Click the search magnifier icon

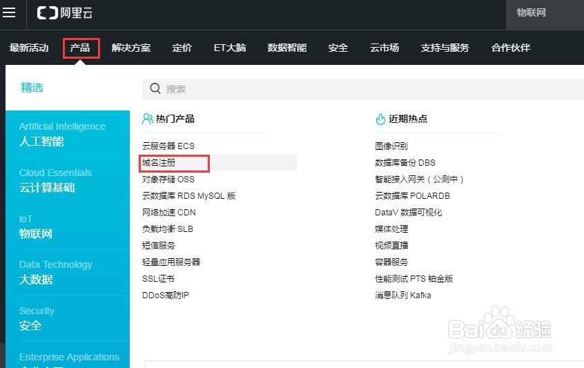pyautogui.click(x=155, y=88)
